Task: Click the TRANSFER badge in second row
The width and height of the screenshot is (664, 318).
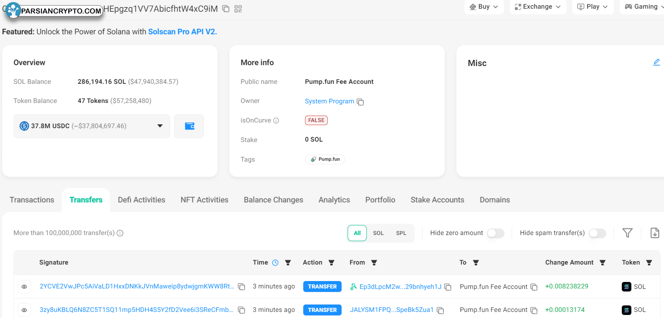Action: point(322,310)
